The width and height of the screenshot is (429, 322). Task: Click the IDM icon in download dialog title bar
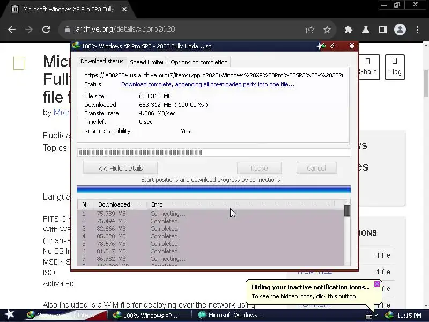(76, 46)
